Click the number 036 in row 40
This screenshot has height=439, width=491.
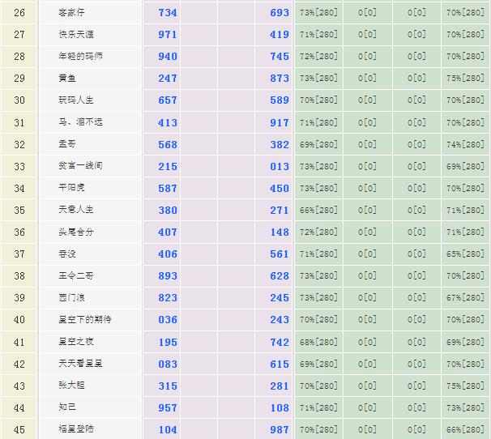[168, 319]
